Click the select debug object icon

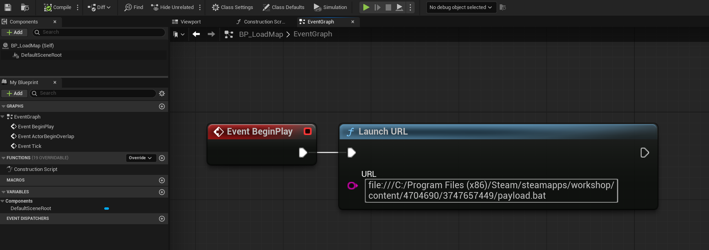coord(502,7)
